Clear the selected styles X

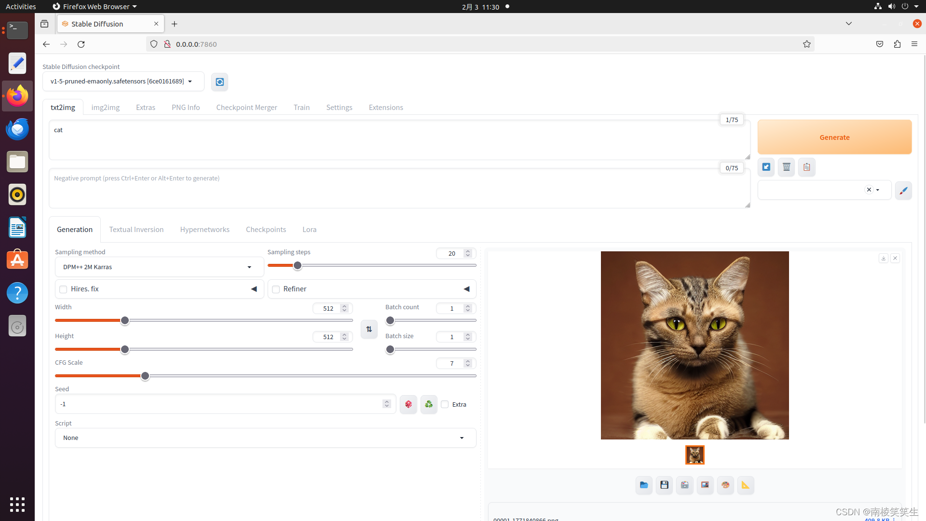point(869,190)
